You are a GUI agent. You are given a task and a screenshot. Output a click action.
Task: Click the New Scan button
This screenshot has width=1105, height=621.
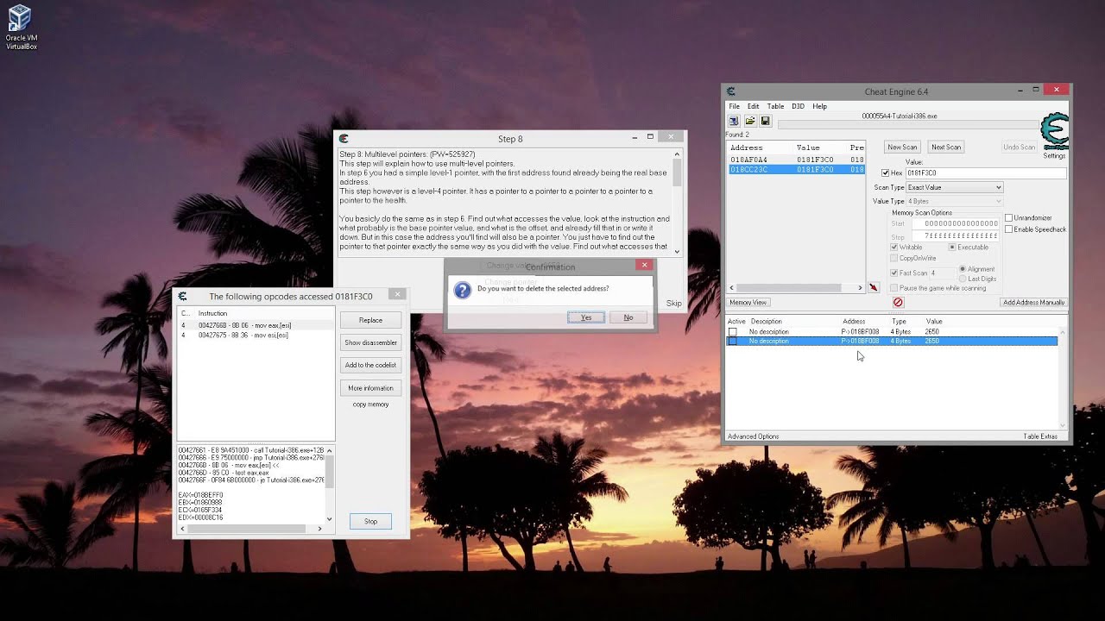[902, 147]
